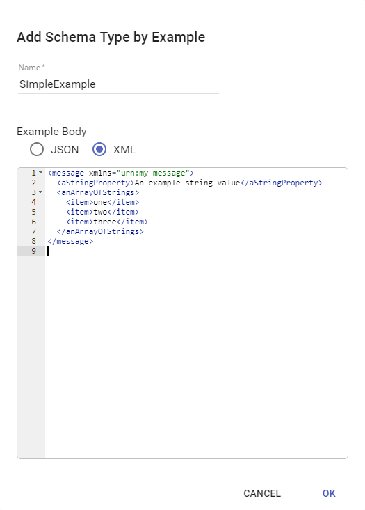The width and height of the screenshot is (365, 510).
Task: Click the item 'three' line
Action: coord(107,222)
